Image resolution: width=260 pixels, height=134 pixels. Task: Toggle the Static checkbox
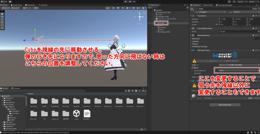pyautogui.click(x=251, y=9)
